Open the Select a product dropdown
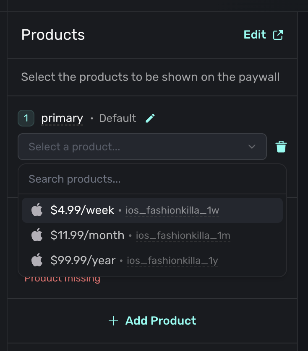 coord(143,147)
